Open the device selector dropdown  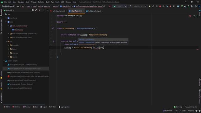pos(138,6)
